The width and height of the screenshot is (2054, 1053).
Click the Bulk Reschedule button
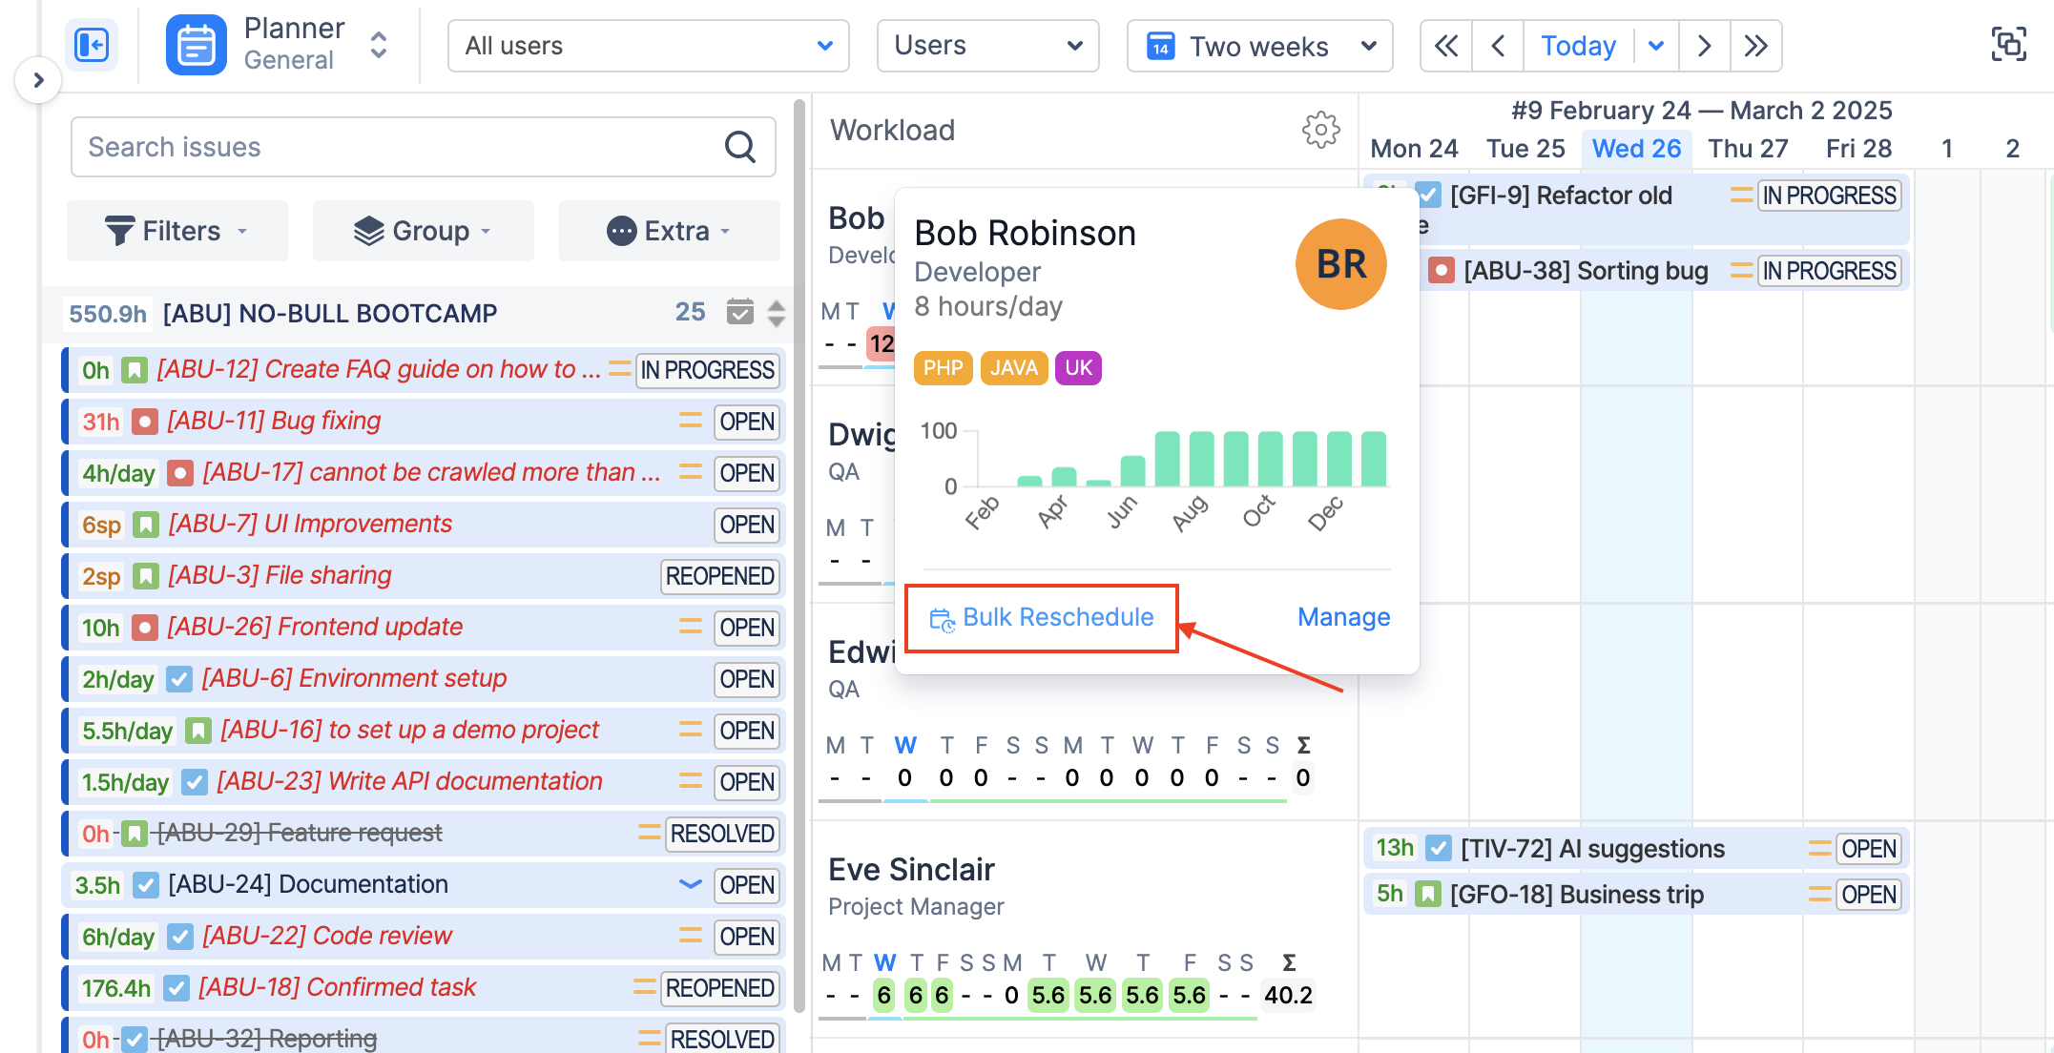pyautogui.click(x=1041, y=617)
